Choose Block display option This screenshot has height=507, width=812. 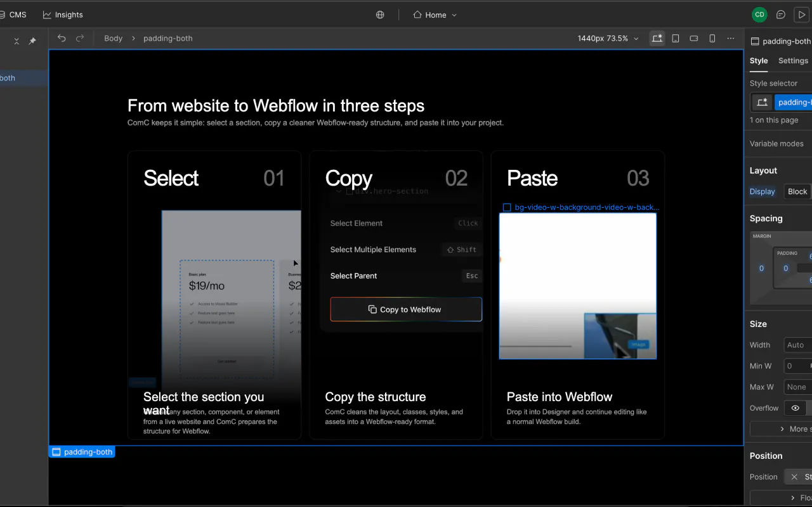coord(797,191)
